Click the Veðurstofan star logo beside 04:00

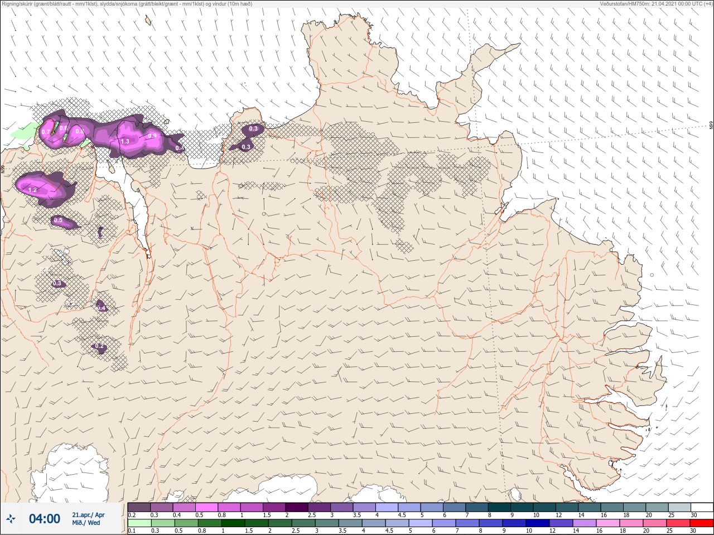point(11,519)
